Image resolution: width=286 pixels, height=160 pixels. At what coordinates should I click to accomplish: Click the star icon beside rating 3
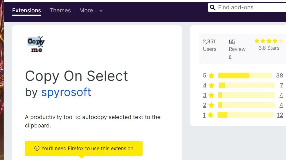[x=211, y=95]
